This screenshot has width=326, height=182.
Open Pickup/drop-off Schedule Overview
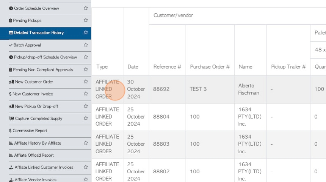pos(45,57)
